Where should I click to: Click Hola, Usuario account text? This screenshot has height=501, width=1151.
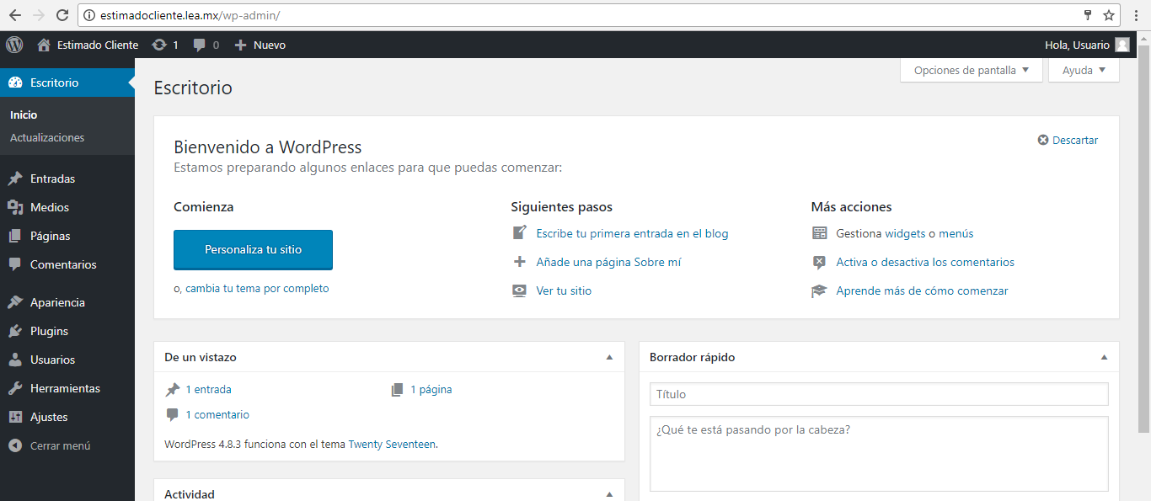(1077, 45)
